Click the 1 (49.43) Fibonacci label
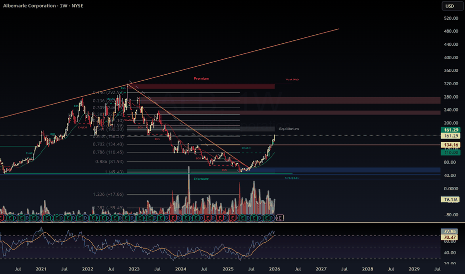Image resolution: width=465 pixels, height=274 pixels. point(114,172)
